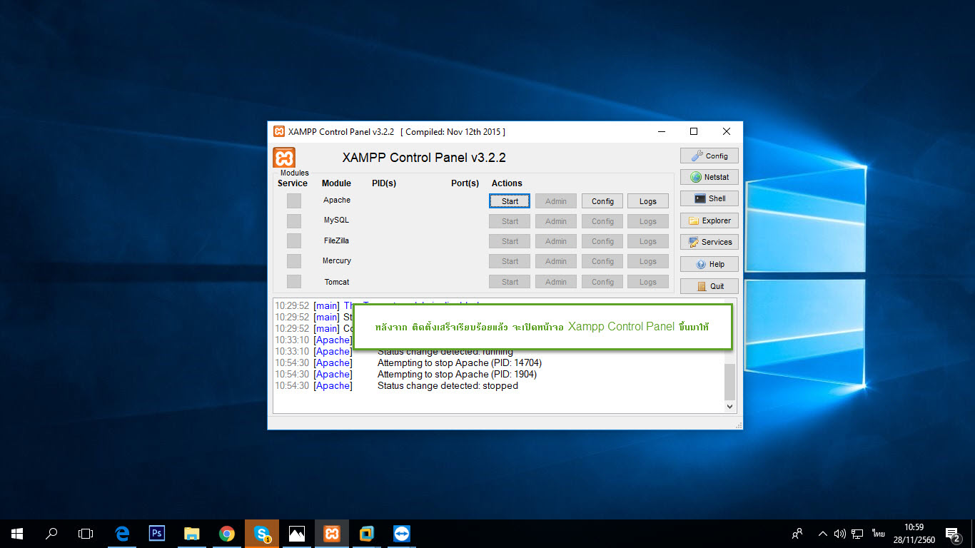Screen dimensions: 975x548
Task: Open Skype from the taskbar
Action: pyautogui.click(x=262, y=534)
